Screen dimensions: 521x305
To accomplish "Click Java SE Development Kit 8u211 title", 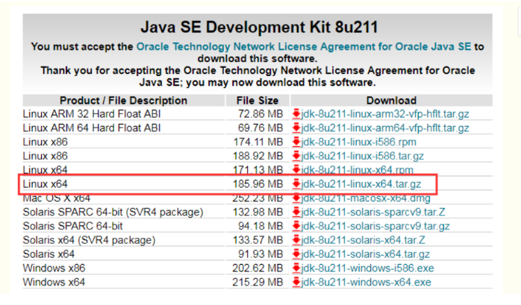I will [x=259, y=27].
